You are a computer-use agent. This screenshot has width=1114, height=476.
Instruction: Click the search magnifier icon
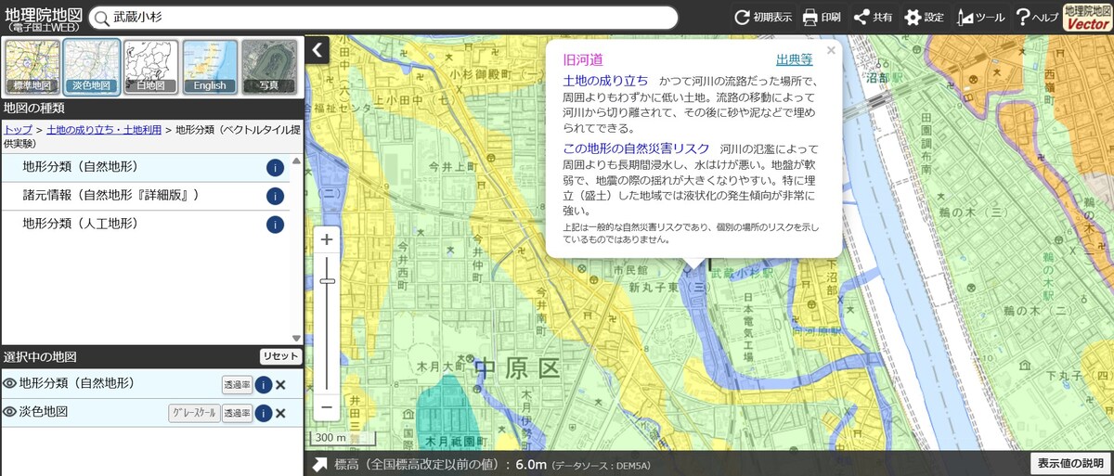(100, 18)
